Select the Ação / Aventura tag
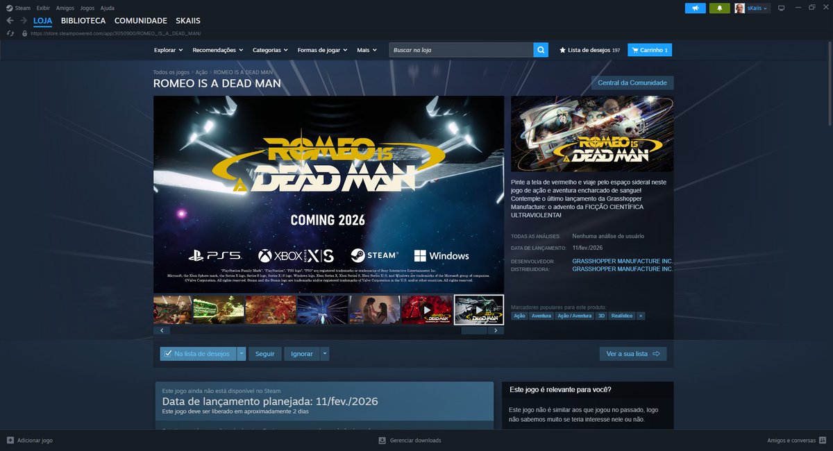The width and height of the screenshot is (833, 451). pos(575,316)
